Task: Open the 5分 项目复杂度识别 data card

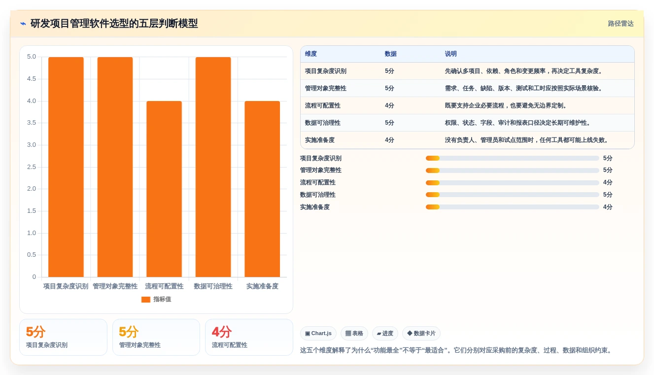Action: point(63,337)
